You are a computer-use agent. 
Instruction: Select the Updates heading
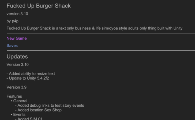tap(17, 57)
